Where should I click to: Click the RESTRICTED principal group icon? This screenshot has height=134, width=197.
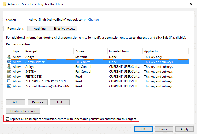click(x=9, y=76)
